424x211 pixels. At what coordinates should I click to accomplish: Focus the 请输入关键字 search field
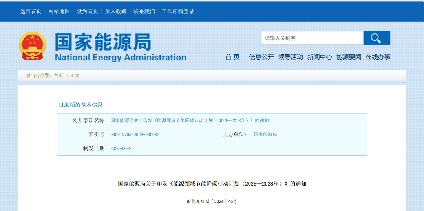point(312,38)
